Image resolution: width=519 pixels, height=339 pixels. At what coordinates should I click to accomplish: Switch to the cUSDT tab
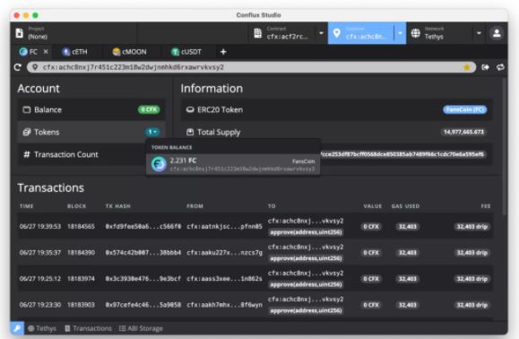point(186,52)
